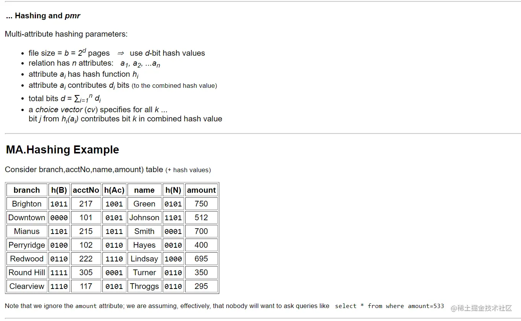Click account number "215"
521x321 pixels.
[86, 231]
